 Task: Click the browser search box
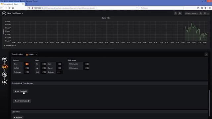(x=162, y=8)
